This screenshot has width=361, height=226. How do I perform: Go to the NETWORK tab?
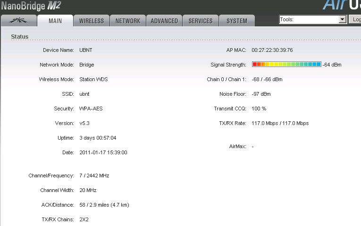coord(128,21)
